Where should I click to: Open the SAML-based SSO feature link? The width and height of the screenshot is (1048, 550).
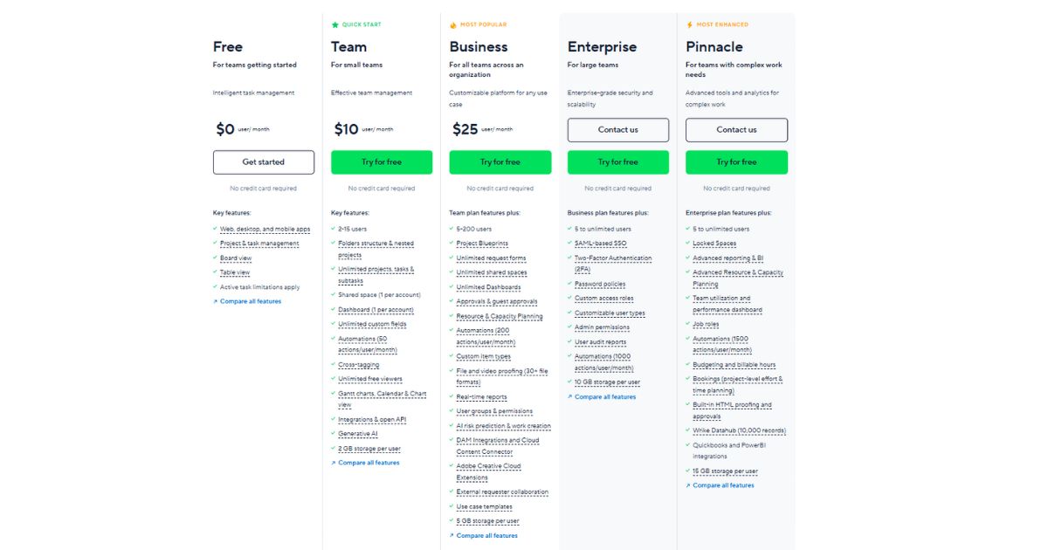[600, 244]
